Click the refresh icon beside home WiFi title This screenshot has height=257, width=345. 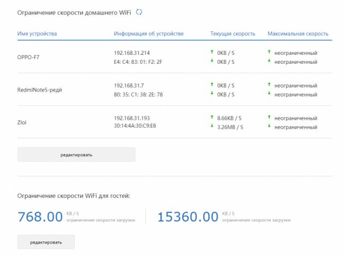coord(139,12)
